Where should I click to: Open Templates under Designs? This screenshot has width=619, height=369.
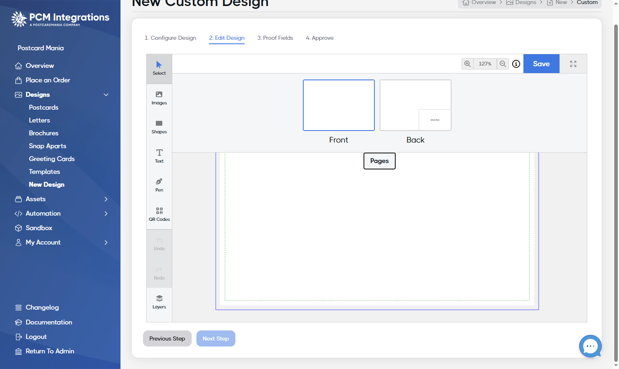[45, 172]
